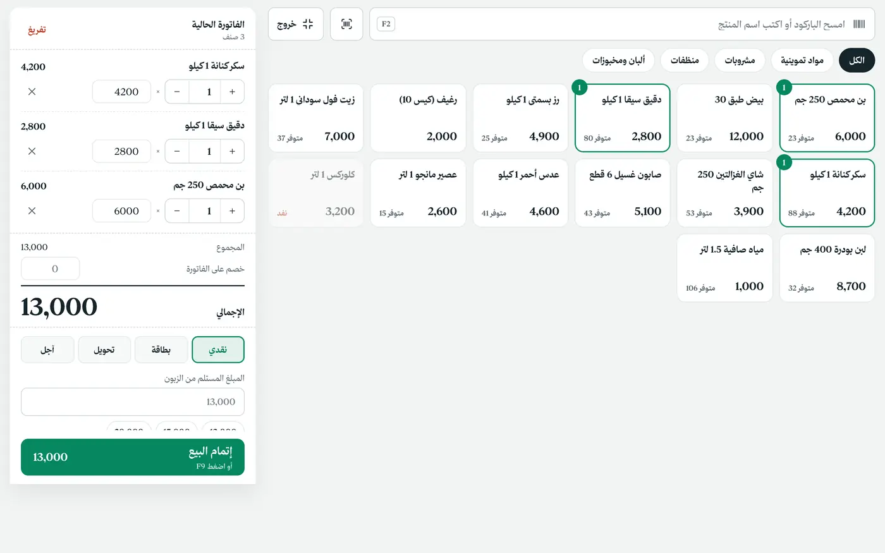Add رغيف (كيس 10) product card

coord(418,118)
